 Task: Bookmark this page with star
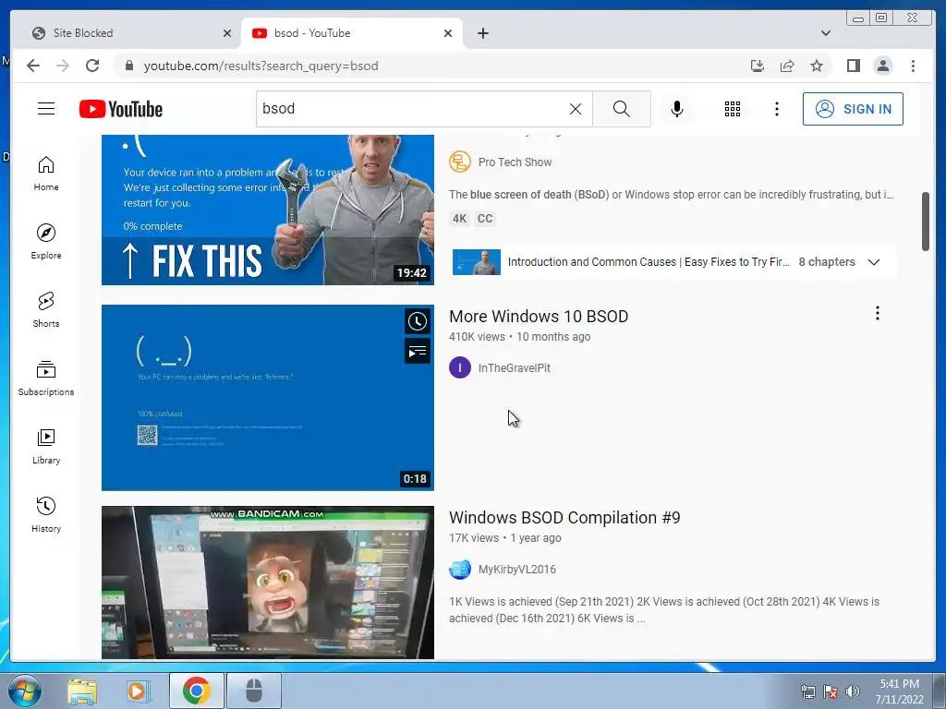pos(817,66)
